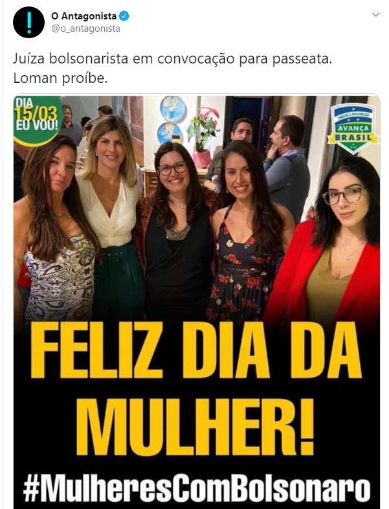Select the text "Juíza bolsonarista em convocação para passeata"

click(x=172, y=60)
